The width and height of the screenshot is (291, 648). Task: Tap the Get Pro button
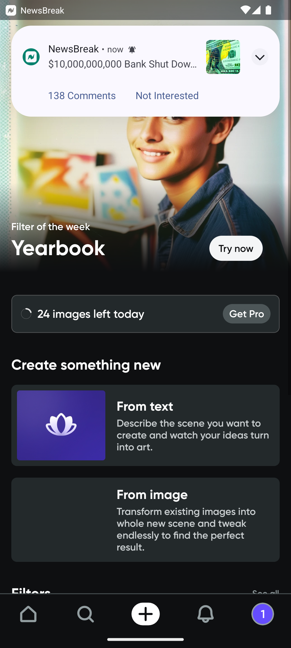coord(247,314)
